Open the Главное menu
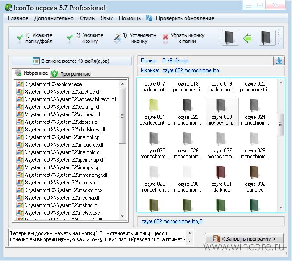Screen dimensions: 292x261 tap(18, 18)
